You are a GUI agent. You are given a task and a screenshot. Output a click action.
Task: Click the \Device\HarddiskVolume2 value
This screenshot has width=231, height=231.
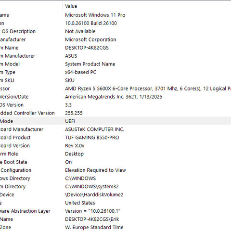[94, 195]
